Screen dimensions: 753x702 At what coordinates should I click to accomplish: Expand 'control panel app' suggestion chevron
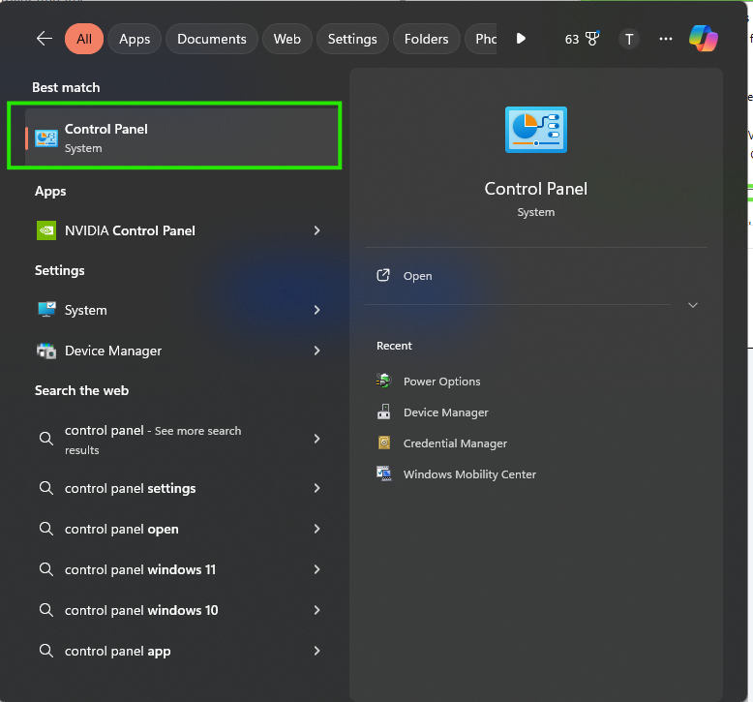coord(316,651)
